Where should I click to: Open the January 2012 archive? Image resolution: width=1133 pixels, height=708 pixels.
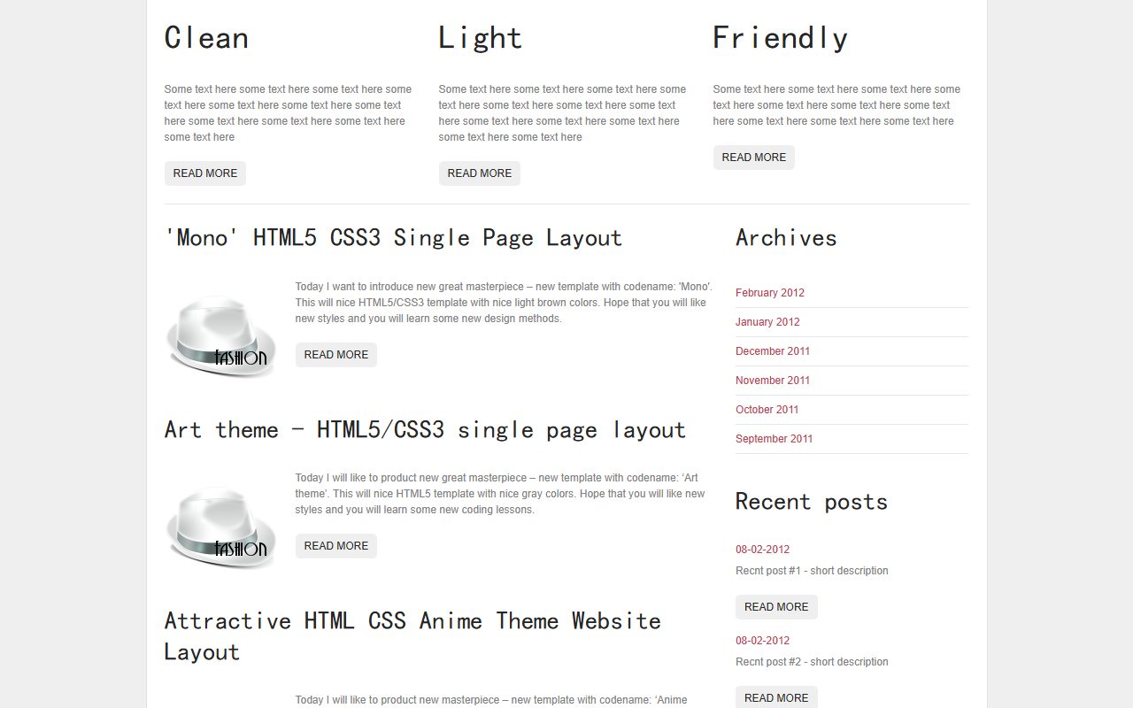tap(767, 322)
